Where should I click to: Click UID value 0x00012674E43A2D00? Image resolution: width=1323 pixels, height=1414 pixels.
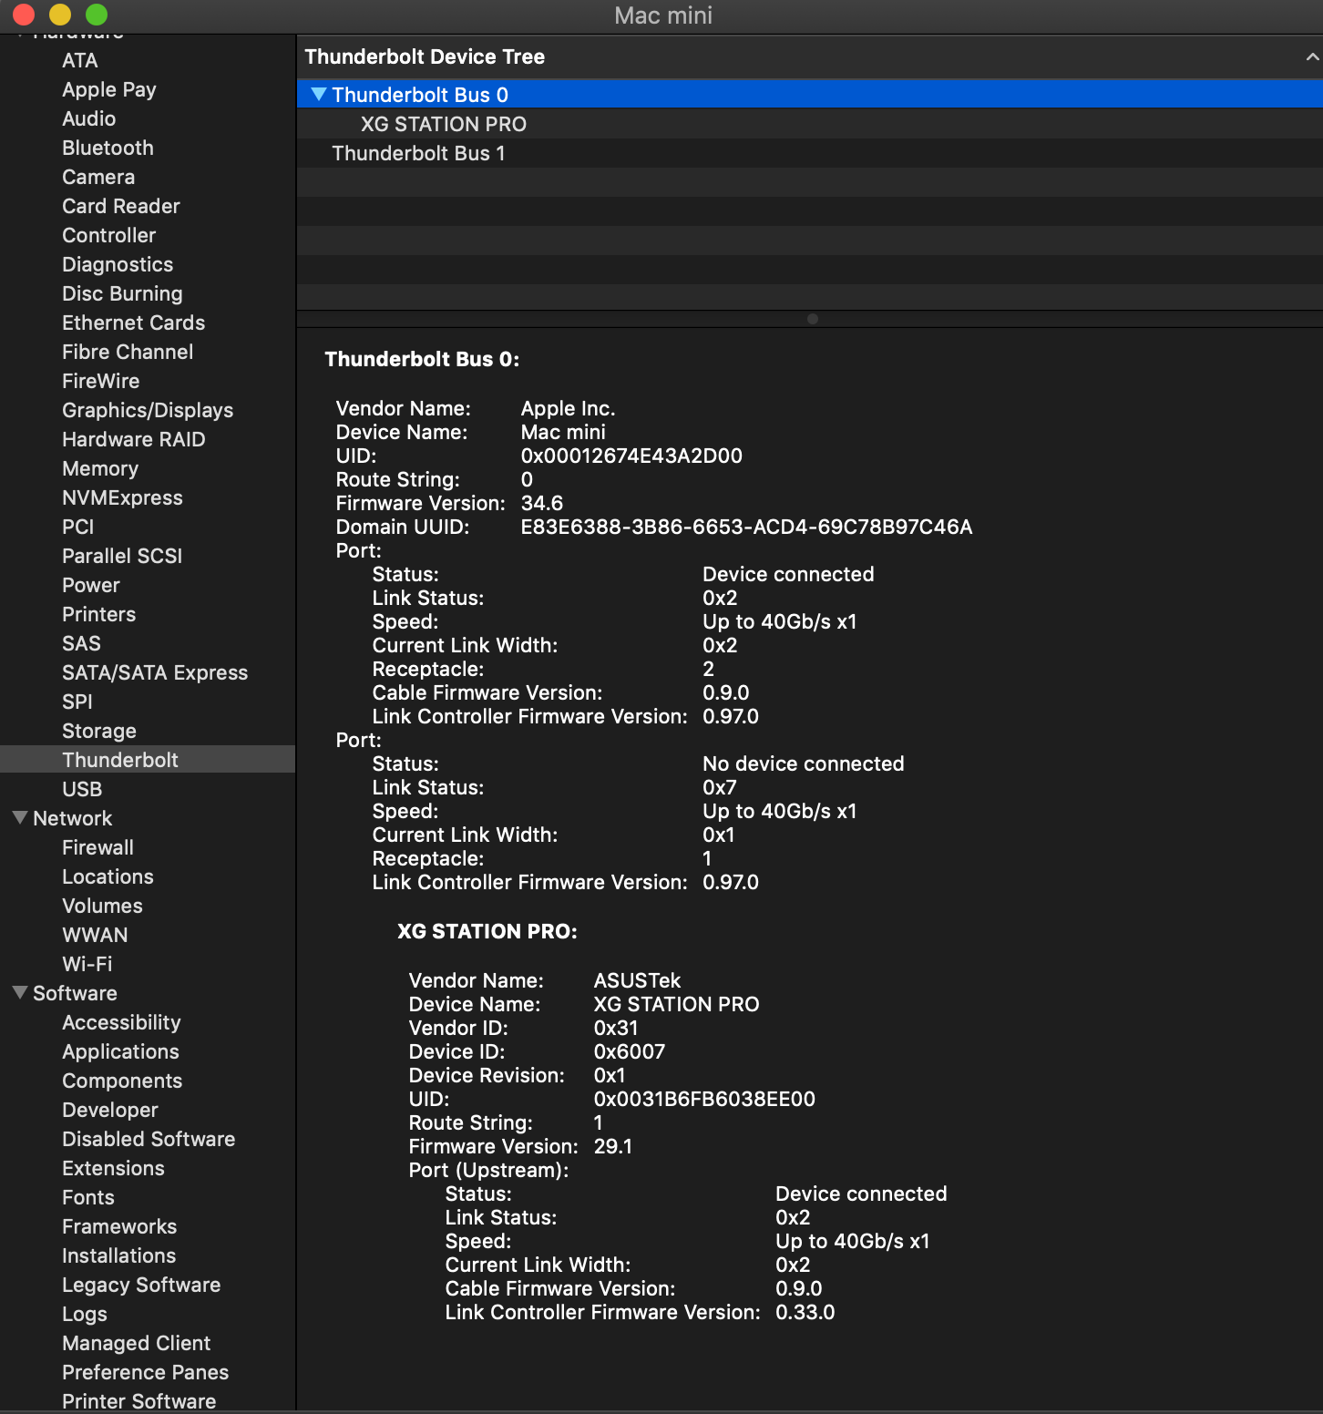[631, 456]
